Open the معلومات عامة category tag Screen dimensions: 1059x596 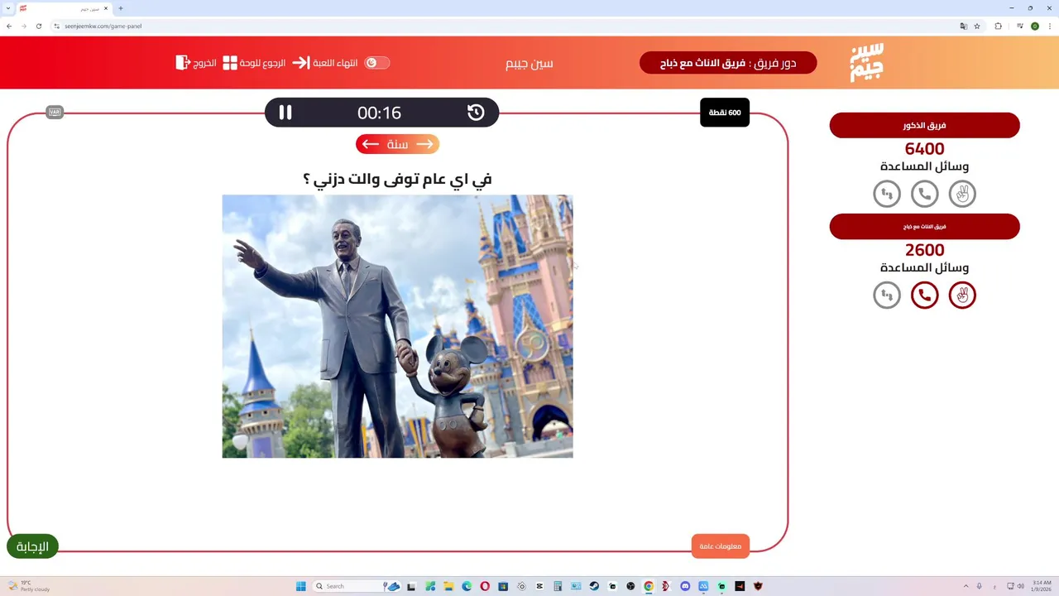point(721,546)
